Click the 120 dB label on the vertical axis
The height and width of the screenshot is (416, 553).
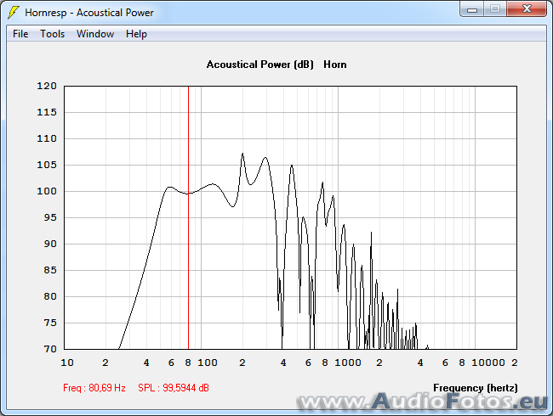pyautogui.click(x=47, y=87)
